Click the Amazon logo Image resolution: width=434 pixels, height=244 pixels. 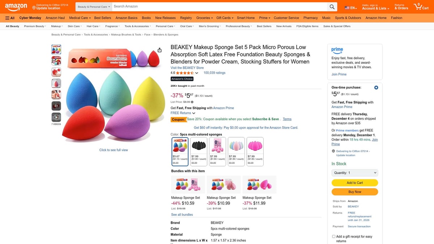point(16,6)
